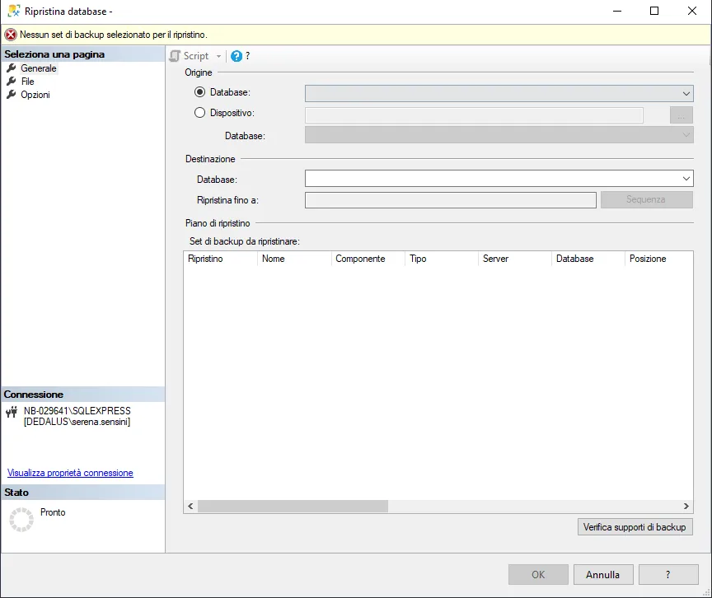Click the Sequenza button

(647, 199)
